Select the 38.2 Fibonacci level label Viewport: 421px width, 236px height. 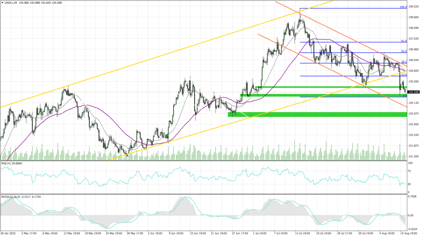404,62
